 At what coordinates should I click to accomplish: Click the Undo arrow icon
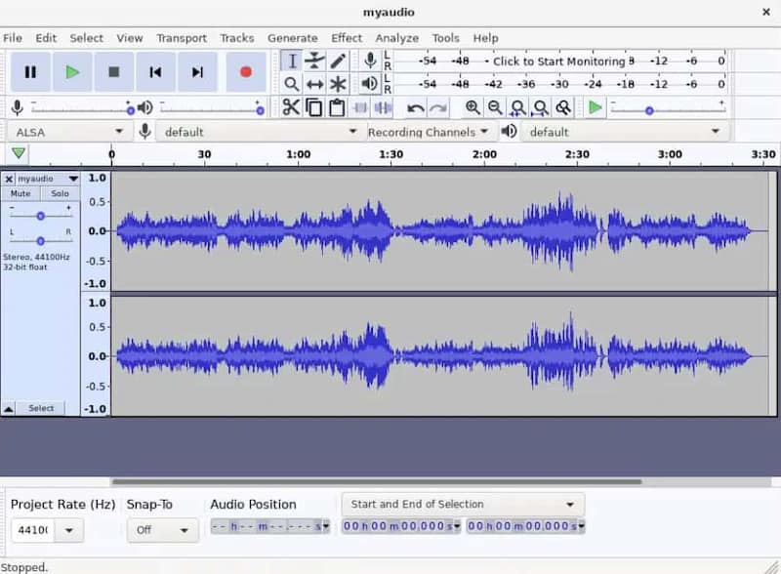[x=416, y=107]
